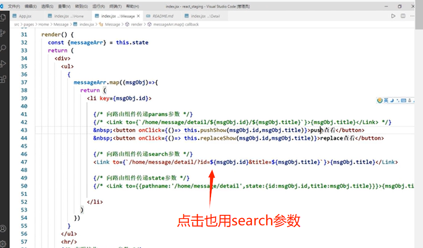423x248 pixels.
Task: Switch to the index.jsx Home tab
Action: 69,16
